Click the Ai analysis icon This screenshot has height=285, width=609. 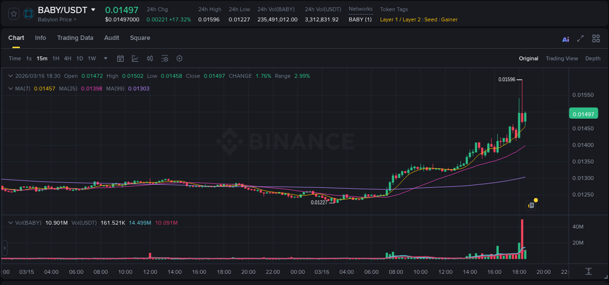[566, 39]
